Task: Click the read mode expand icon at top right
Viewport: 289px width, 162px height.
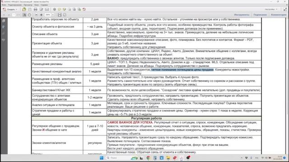Action: point(285,9)
